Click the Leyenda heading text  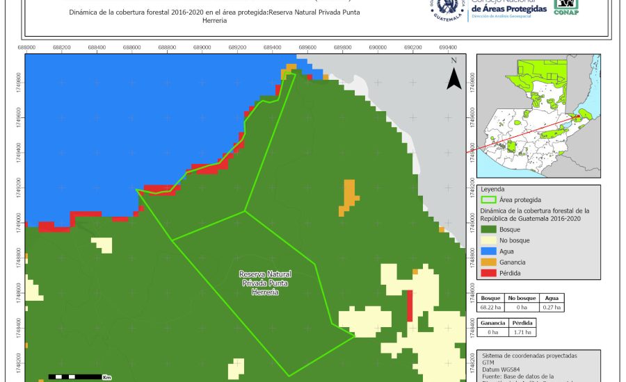click(x=494, y=188)
